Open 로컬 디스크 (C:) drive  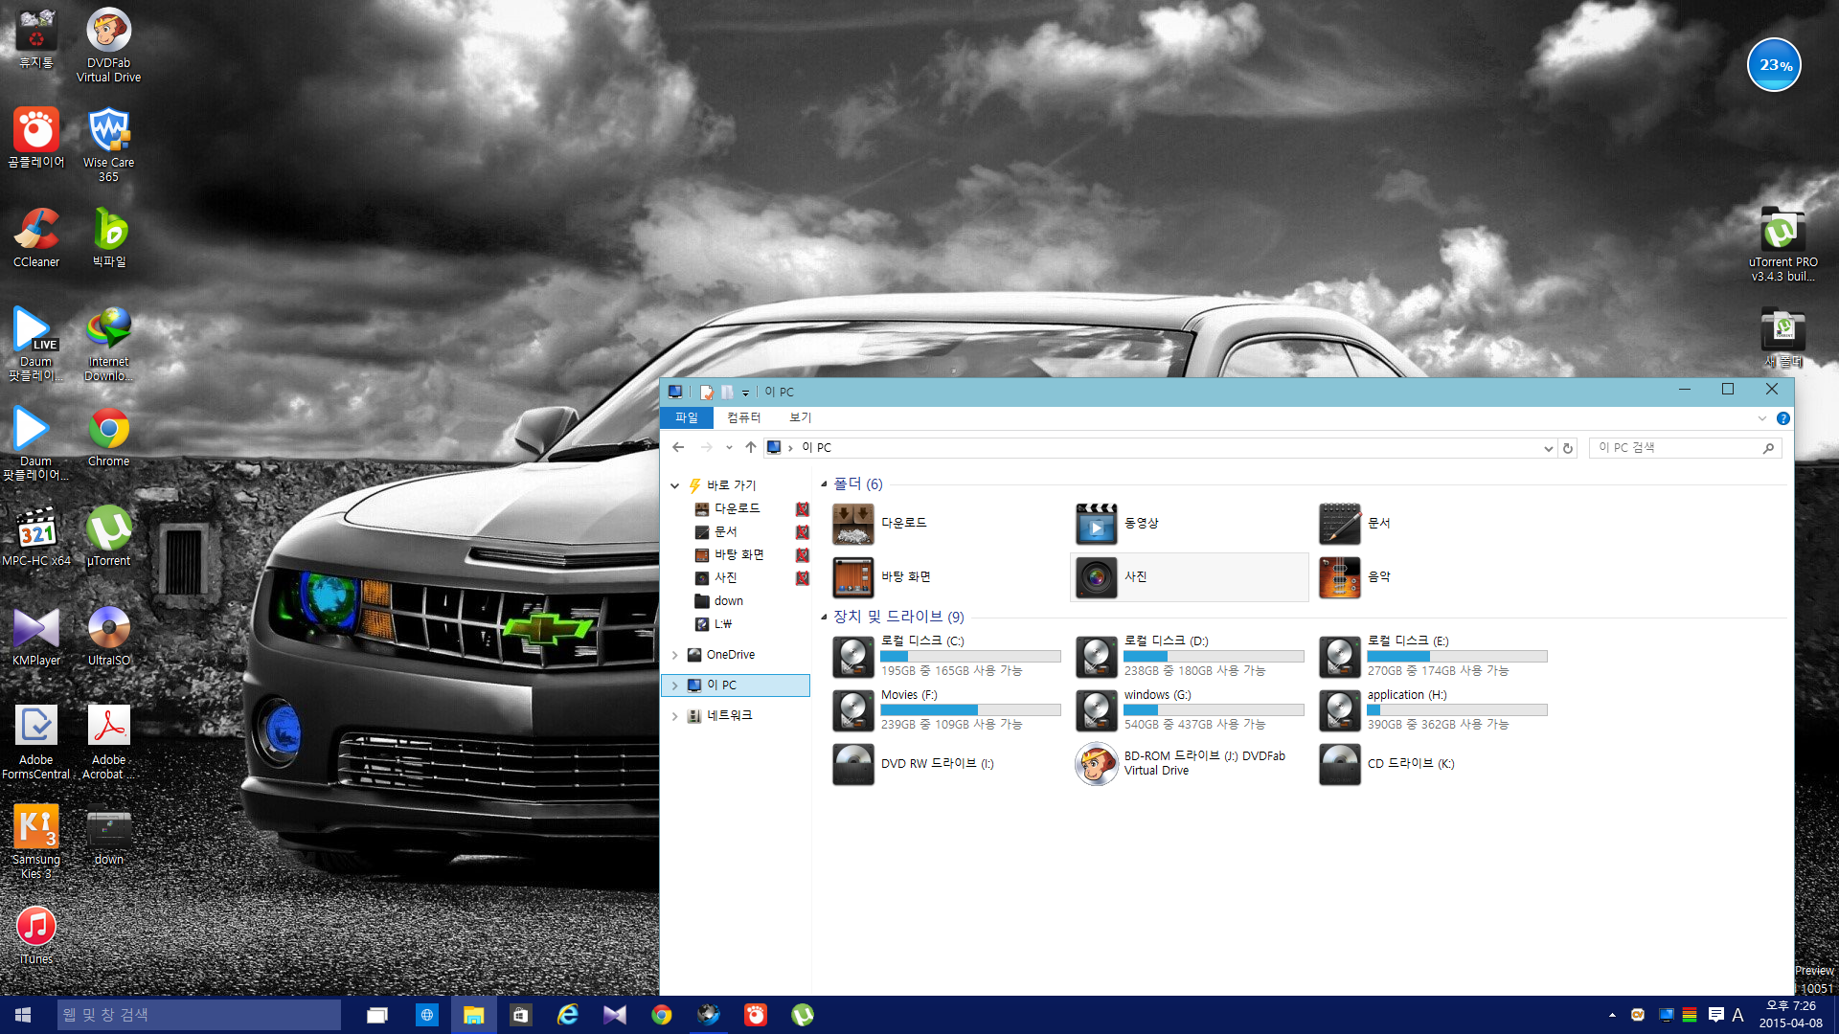click(x=946, y=657)
